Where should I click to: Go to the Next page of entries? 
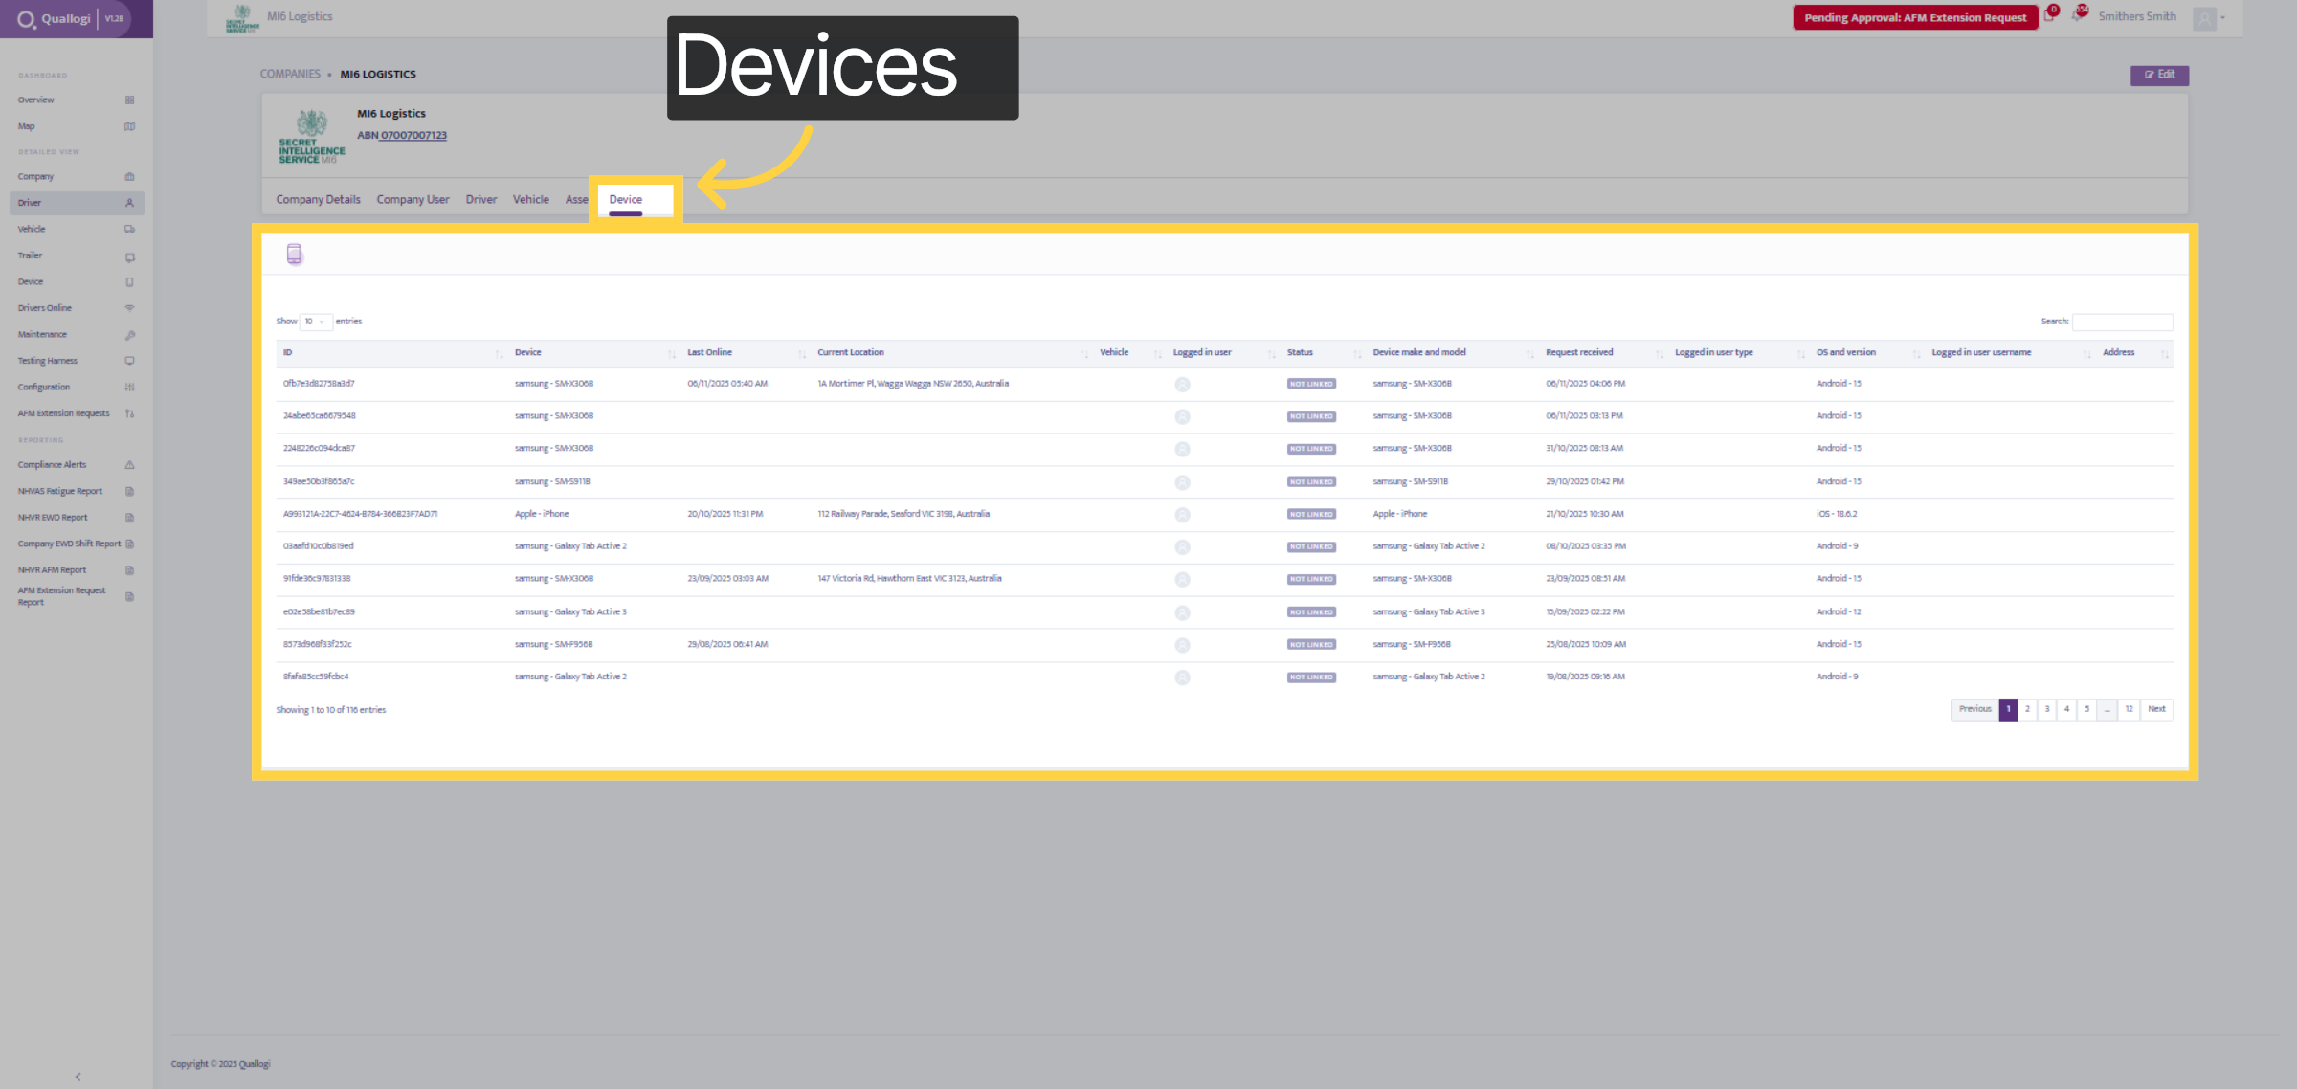pos(2156,710)
